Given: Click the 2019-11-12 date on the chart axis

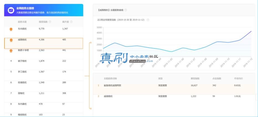Looking at the screenshot, I should (x=248, y=63).
